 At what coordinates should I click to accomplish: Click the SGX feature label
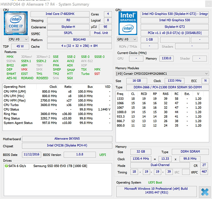click(x=70, y=78)
